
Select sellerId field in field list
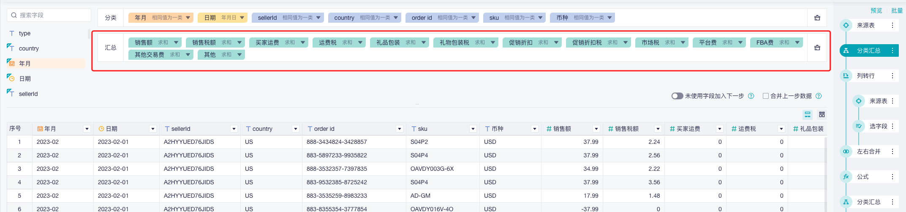(28, 94)
